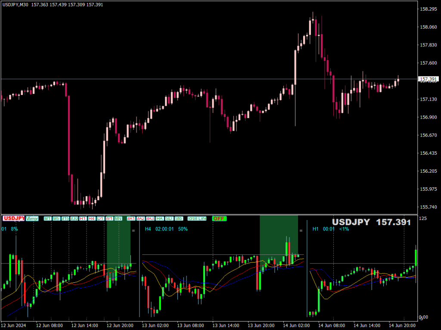The width and height of the screenshot is (441, 330).
Task: Expand the first mini-chart with its equals button
Action: [x=134, y=230]
